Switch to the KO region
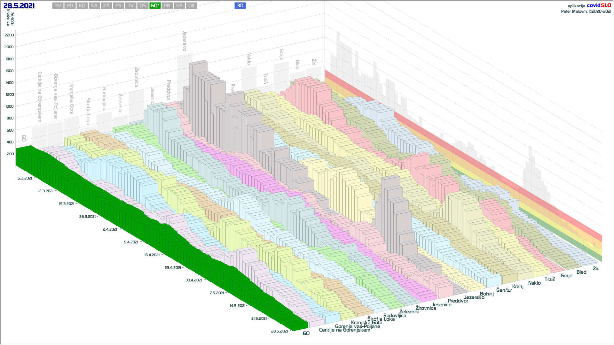The image size is (614, 345). (x=82, y=6)
